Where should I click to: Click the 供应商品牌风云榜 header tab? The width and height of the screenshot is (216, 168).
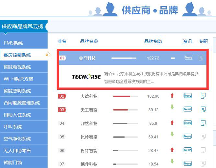click(x=24, y=26)
